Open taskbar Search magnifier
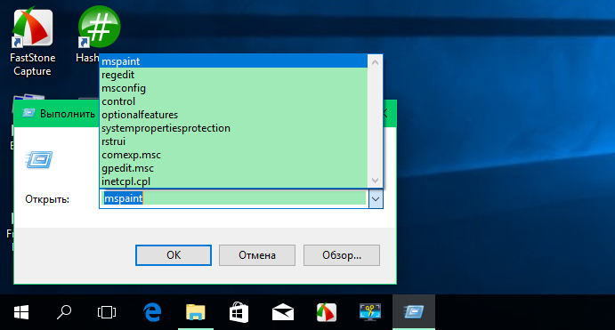This screenshot has width=615, height=330. coord(64,312)
